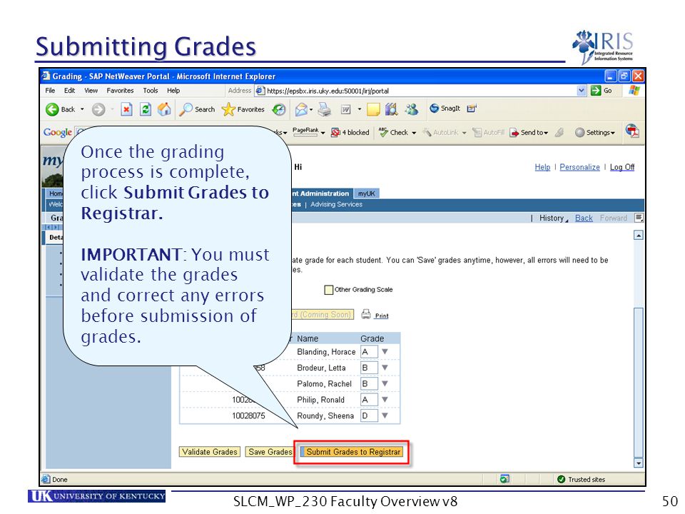Open grade dropdown for Blanding, Horace

coord(385,351)
